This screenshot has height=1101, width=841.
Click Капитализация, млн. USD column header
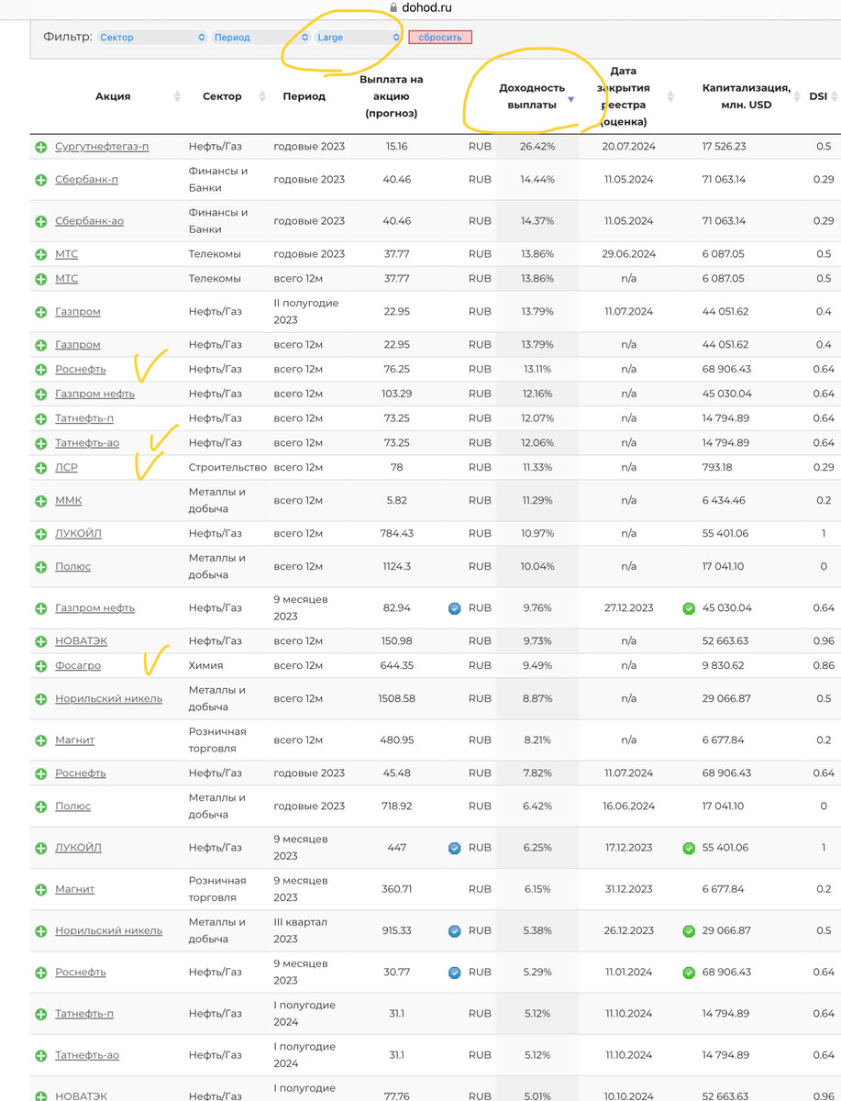[746, 96]
